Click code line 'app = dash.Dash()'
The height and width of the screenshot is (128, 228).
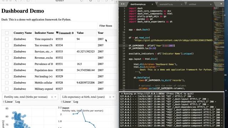(139, 30)
